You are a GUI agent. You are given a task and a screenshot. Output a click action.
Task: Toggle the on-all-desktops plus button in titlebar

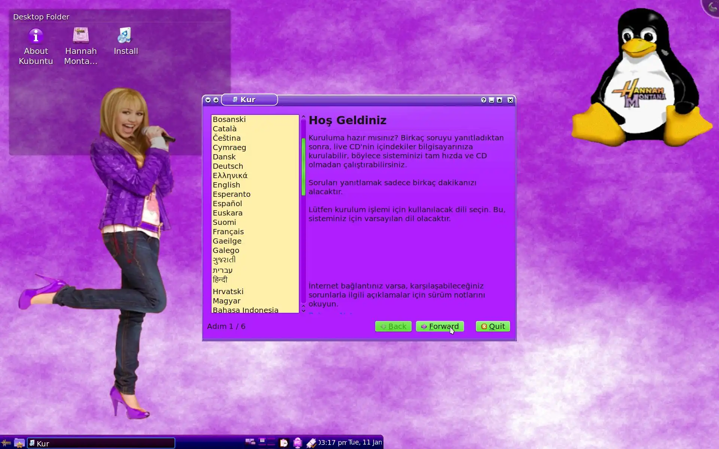pos(216,100)
